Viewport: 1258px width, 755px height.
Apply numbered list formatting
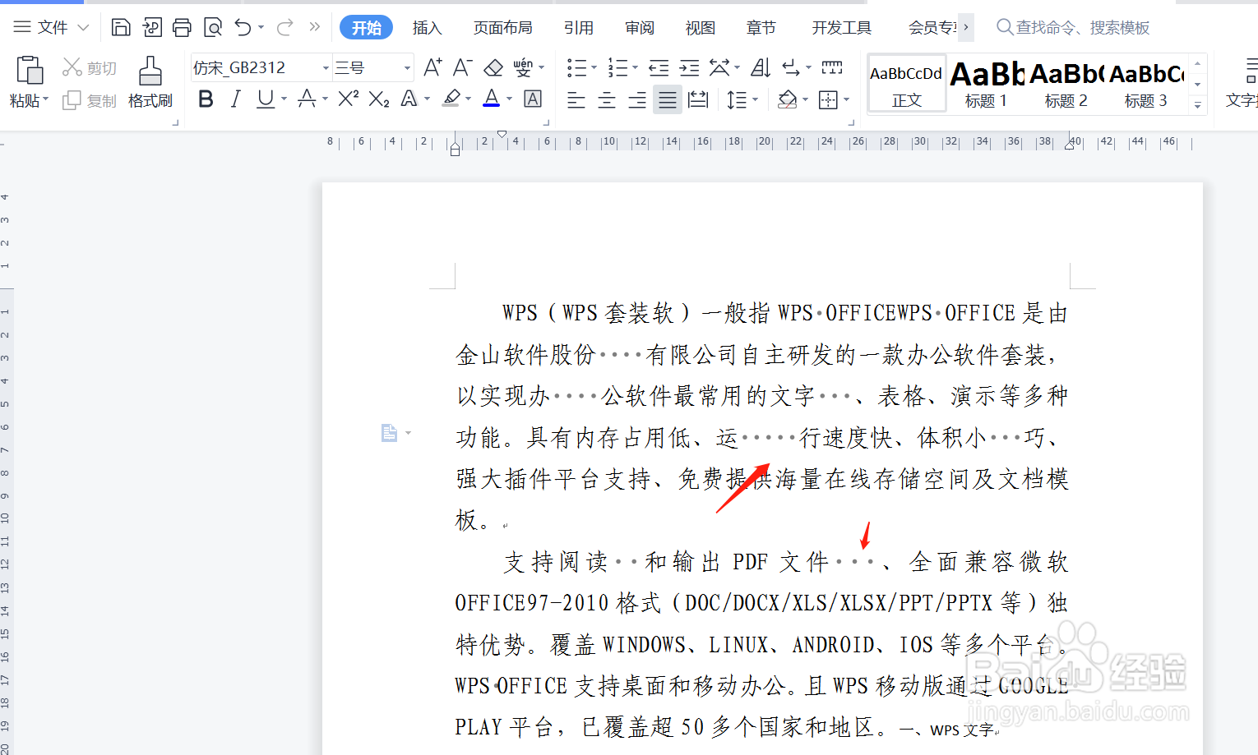click(617, 67)
